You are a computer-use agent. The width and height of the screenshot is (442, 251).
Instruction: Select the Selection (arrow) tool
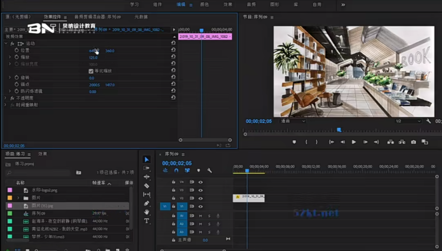point(146,160)
